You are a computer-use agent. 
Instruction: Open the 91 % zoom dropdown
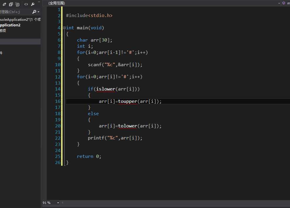58,203
